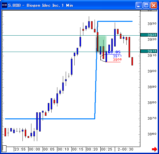Click the 00:10 time axis label
This screenshot has height=154, width=159.
tap(63, 149)
